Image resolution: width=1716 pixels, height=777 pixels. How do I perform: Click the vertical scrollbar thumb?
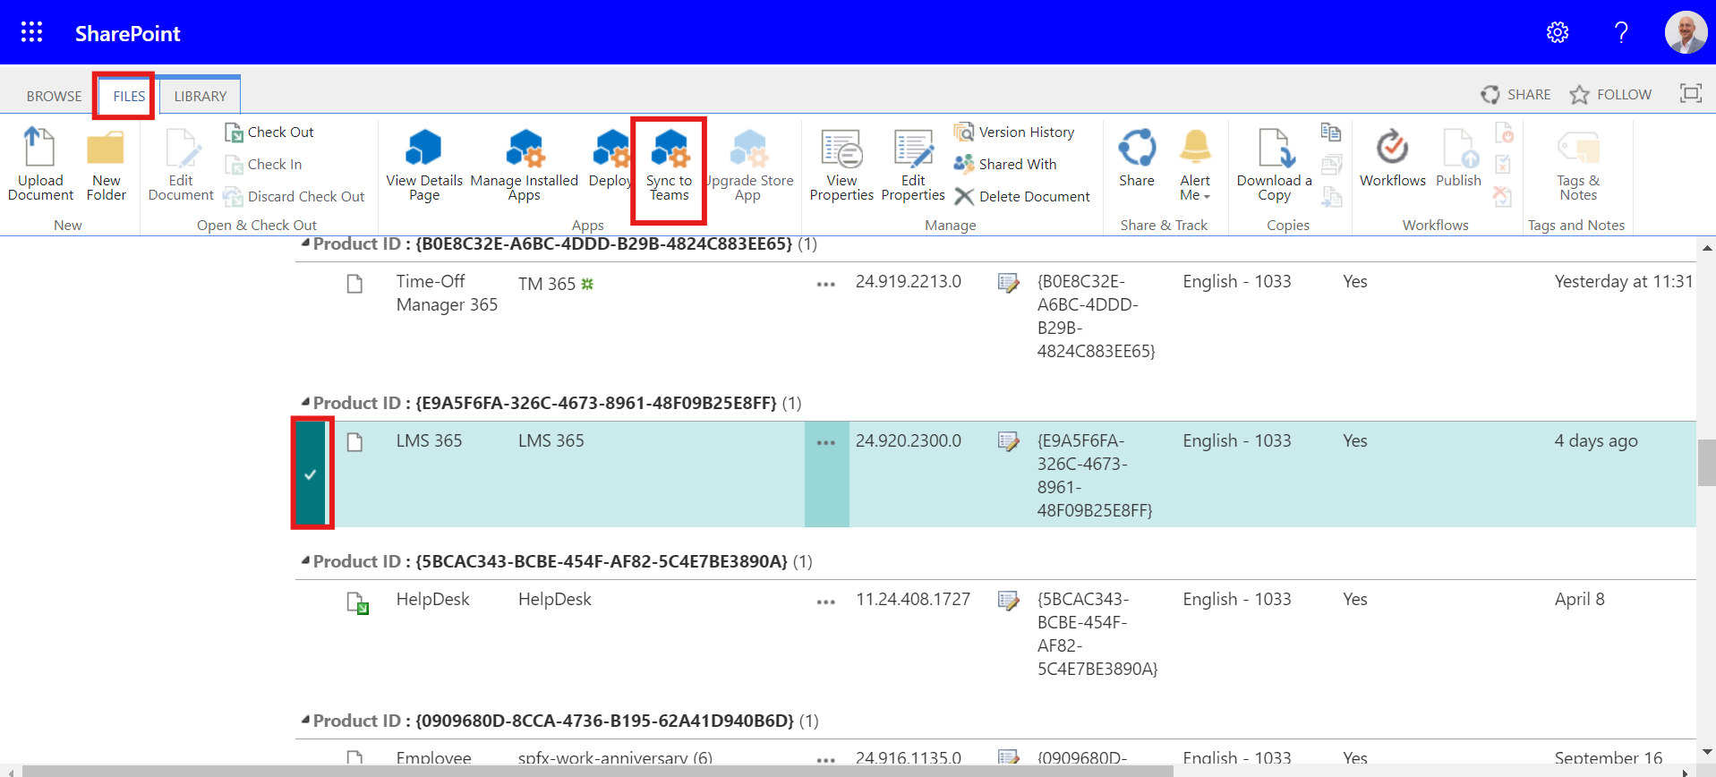(1706, 463)
